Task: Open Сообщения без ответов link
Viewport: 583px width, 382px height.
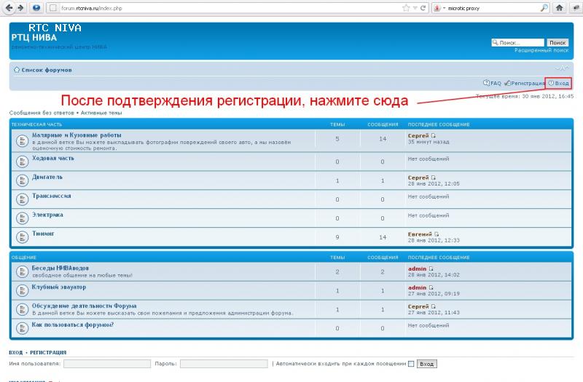Action: (42, 113)
